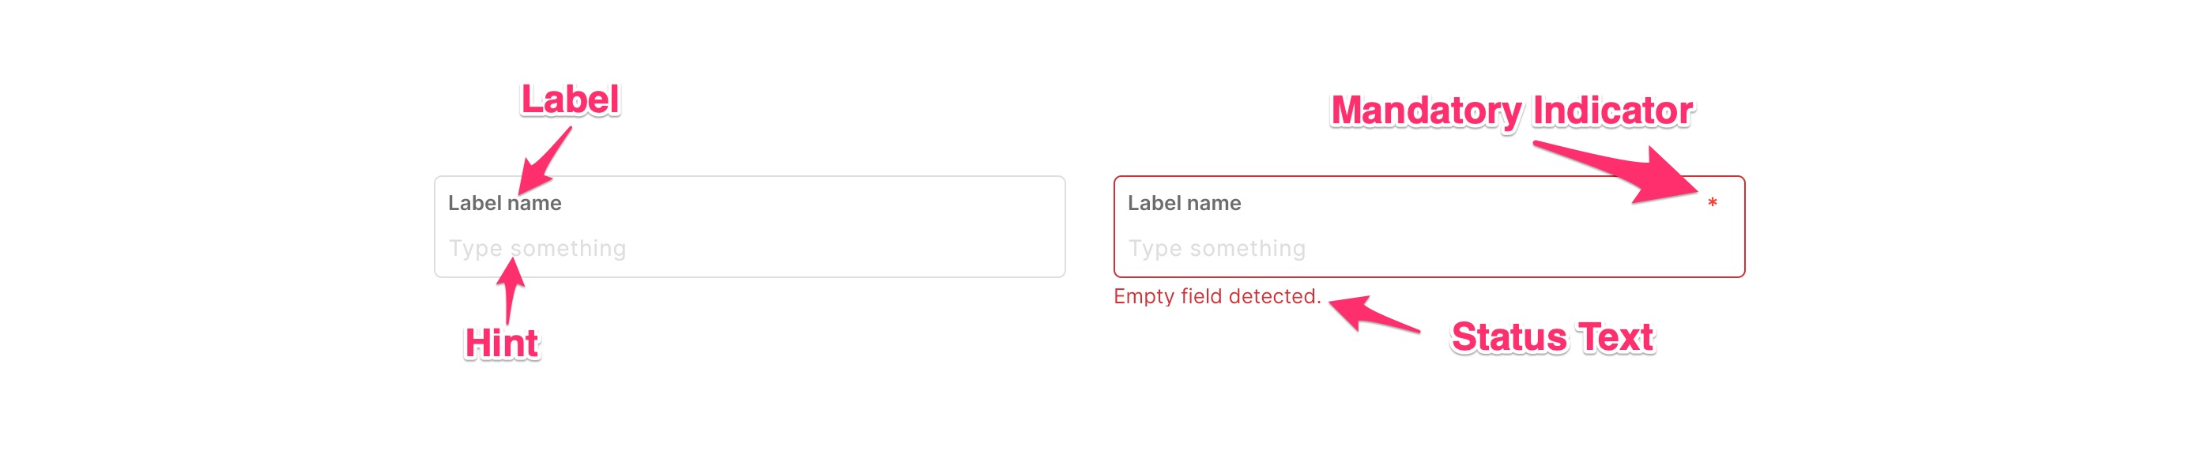Click 'Label name' in the red-bordered field
Image resolution: width=2186 pixels, height=466 pixels.
(x=1184, y=204)
